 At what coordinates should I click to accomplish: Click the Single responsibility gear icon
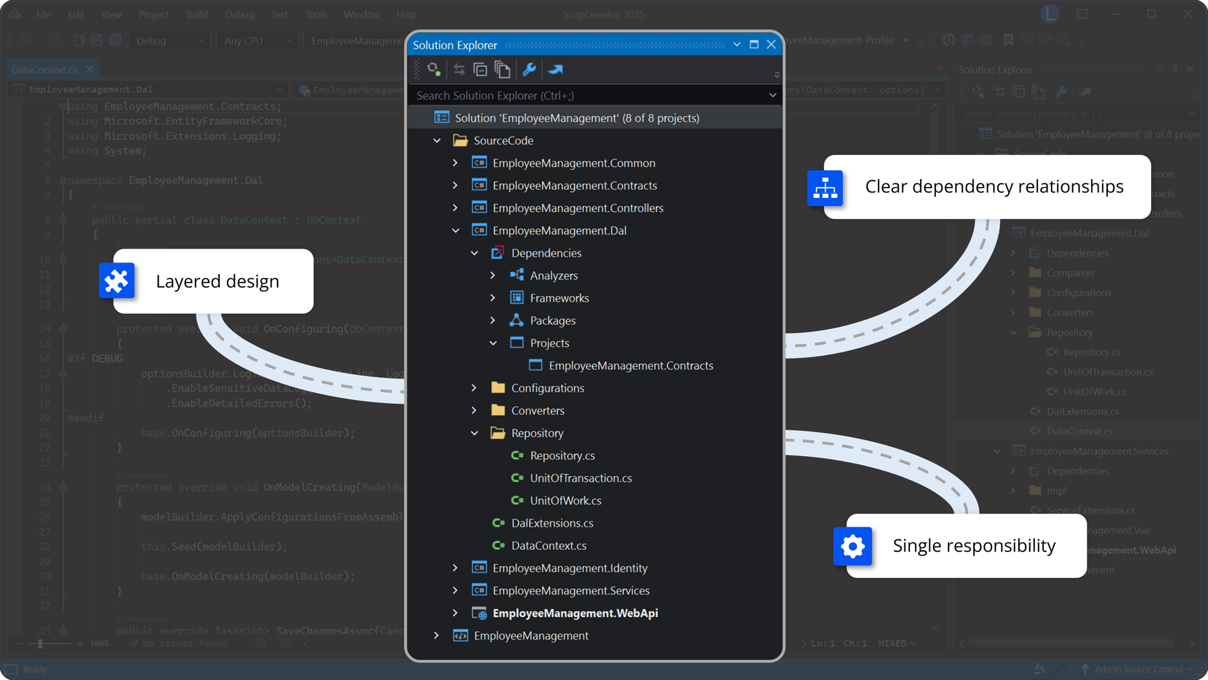coord(853,547)
